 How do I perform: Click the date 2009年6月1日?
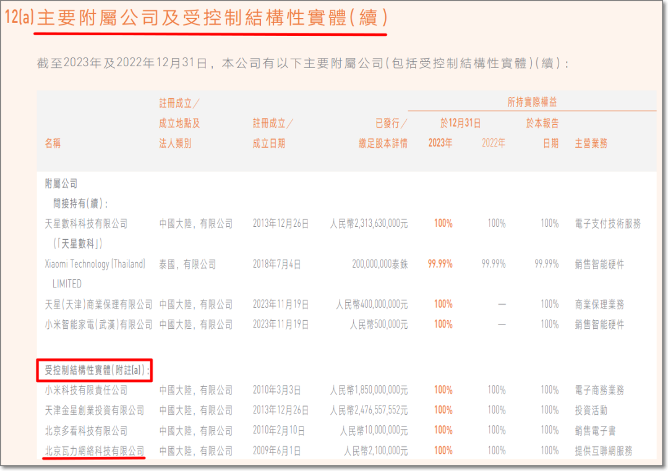click(276, 451)
